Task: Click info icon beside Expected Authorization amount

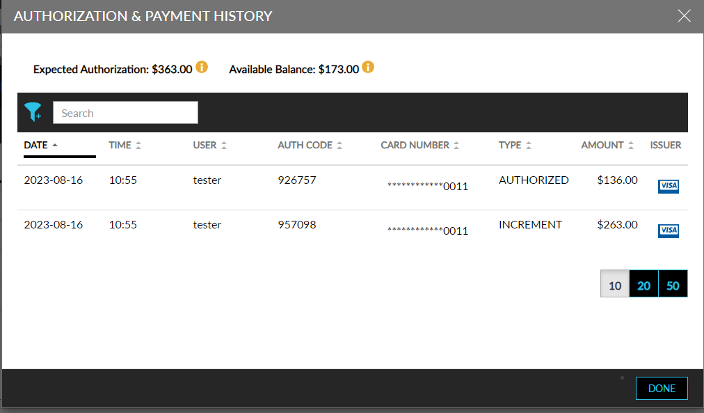Action: pos(202,68)
